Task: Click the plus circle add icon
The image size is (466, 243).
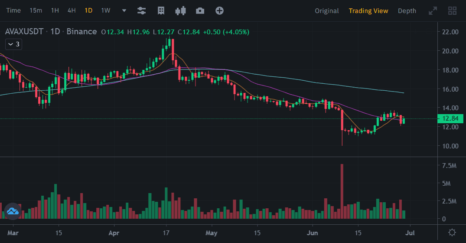Action: pyautogui.click(x=219, y=10)
